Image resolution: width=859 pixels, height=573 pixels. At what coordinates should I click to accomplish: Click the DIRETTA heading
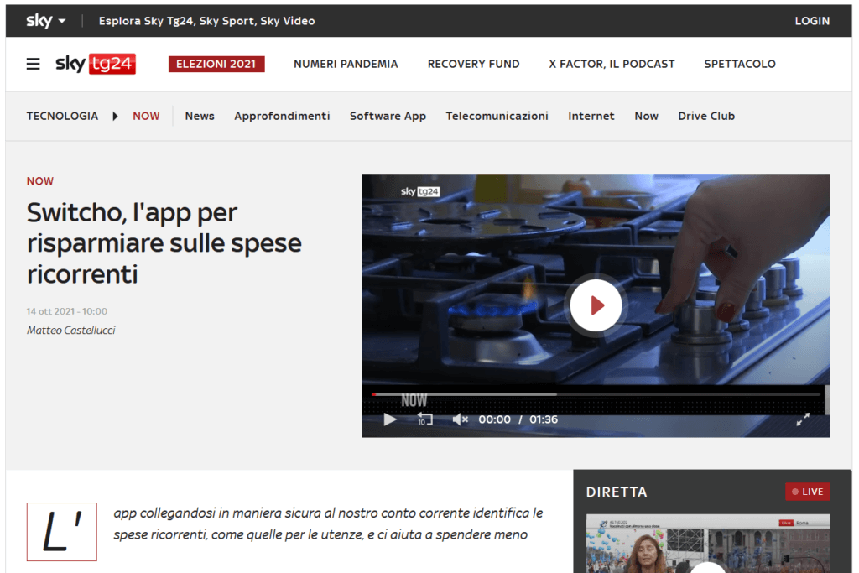tap(617, 492)
